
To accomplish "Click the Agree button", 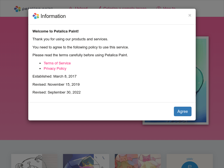I will [x=183, y=111].
